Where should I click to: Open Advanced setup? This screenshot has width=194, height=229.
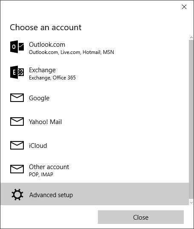[x=94, y=194]
